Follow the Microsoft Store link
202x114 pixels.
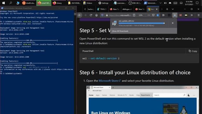[x=110, y=81]
